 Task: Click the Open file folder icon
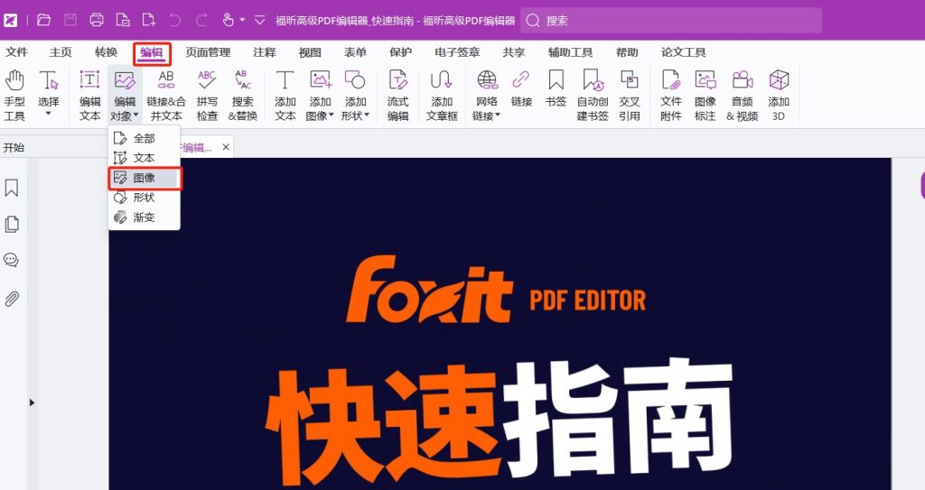43,21
